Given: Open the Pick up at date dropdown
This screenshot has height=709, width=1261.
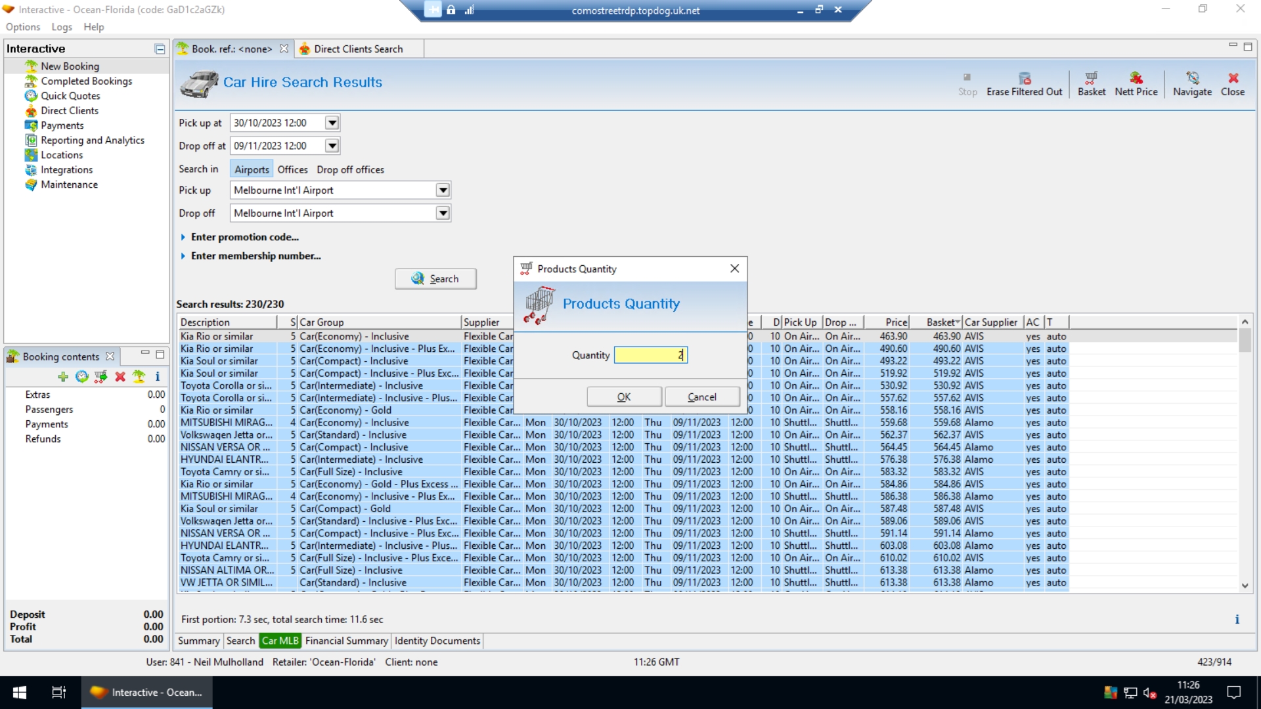Looking at the screenshot, I should 332,123.
